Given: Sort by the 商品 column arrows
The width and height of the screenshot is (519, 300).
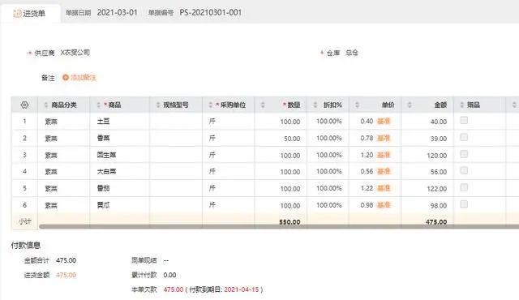Looking at the screenshot, I should [98, 105].
